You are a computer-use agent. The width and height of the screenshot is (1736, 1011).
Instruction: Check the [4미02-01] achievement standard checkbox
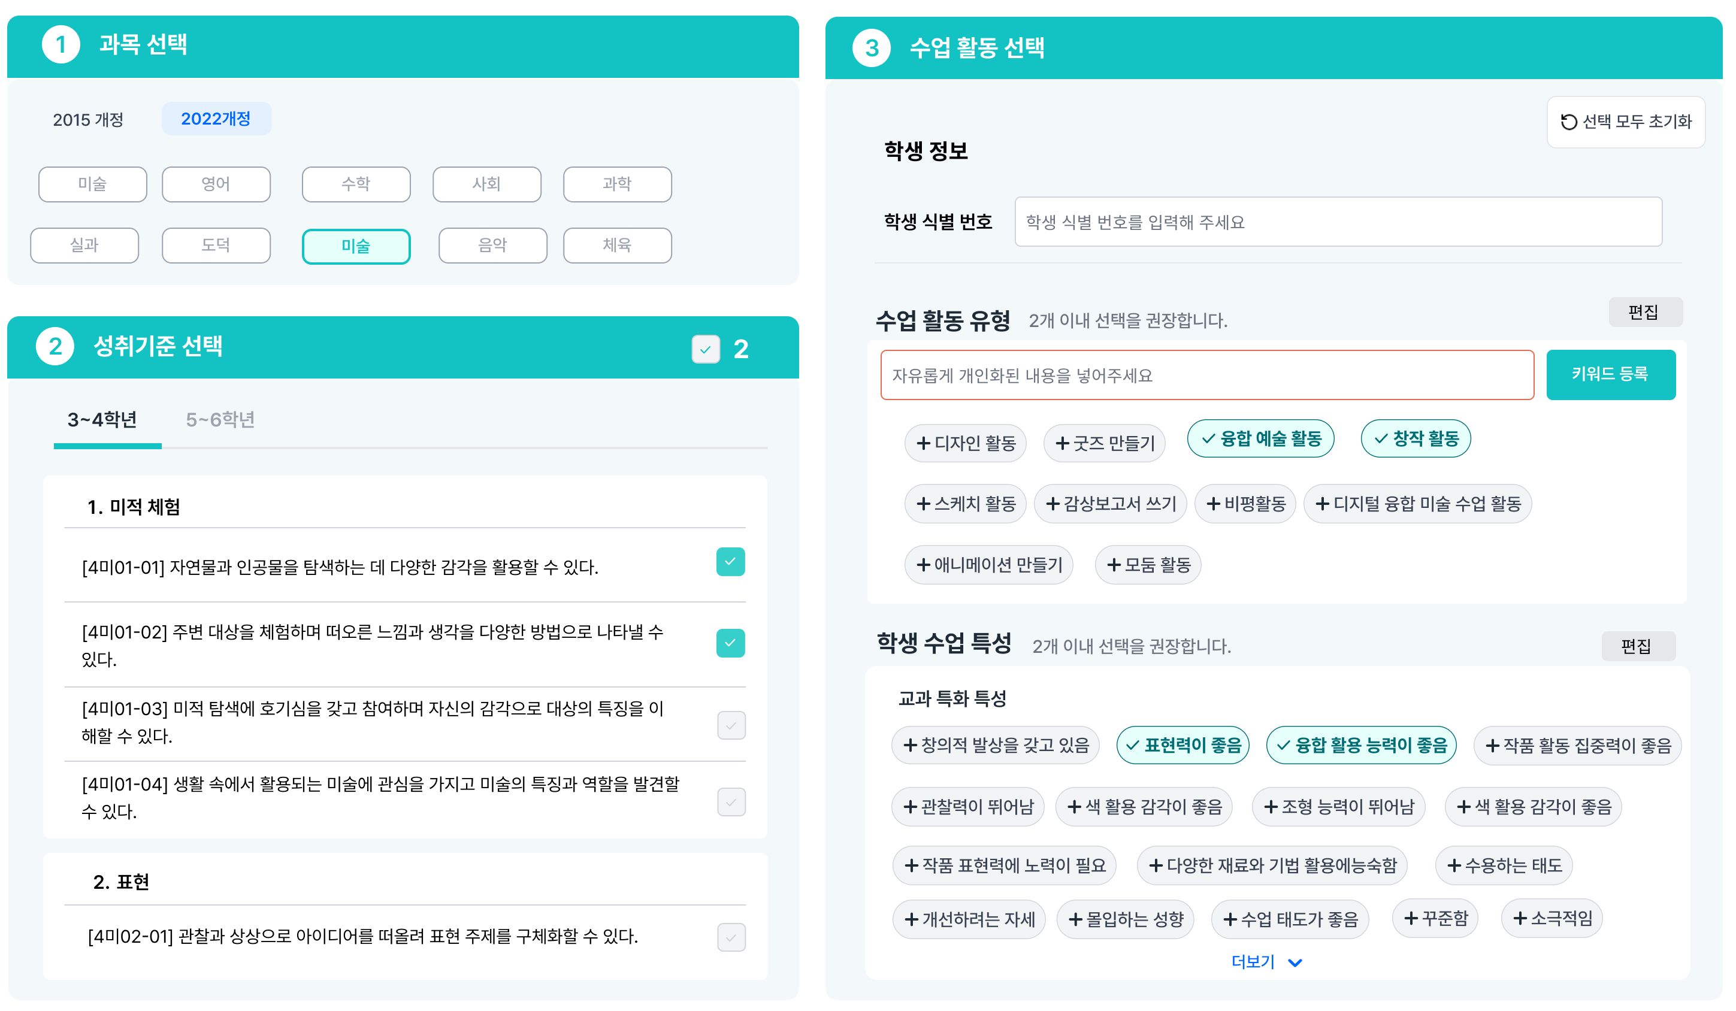731,937
